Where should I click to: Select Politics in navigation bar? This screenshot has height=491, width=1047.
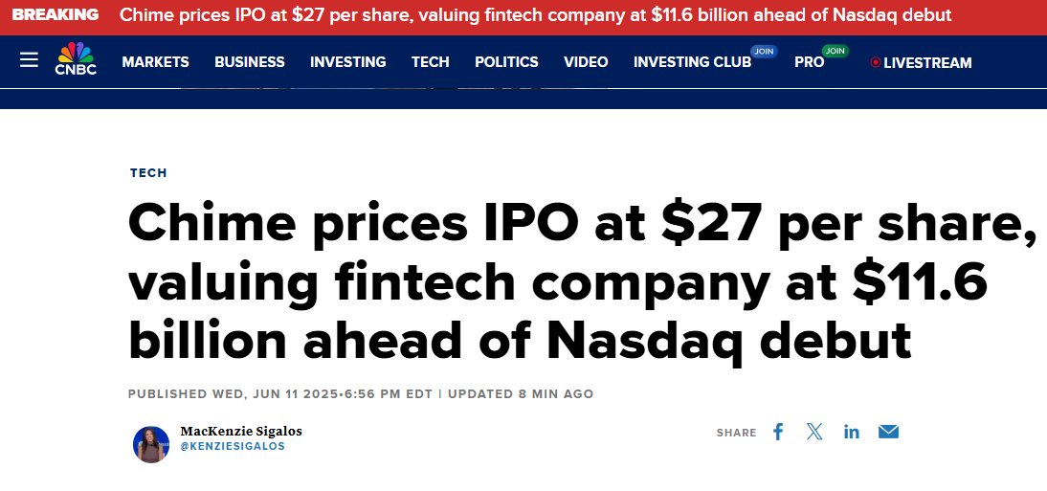[x=506, y=62]
